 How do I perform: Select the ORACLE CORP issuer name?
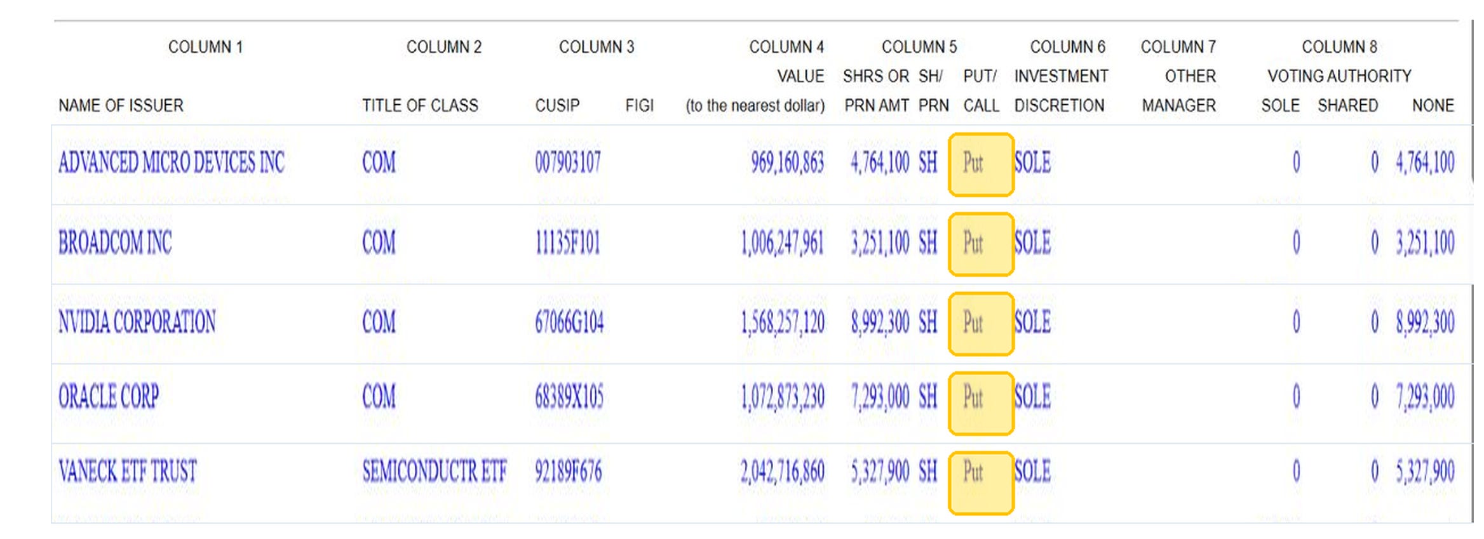click(x=109, y=397)
